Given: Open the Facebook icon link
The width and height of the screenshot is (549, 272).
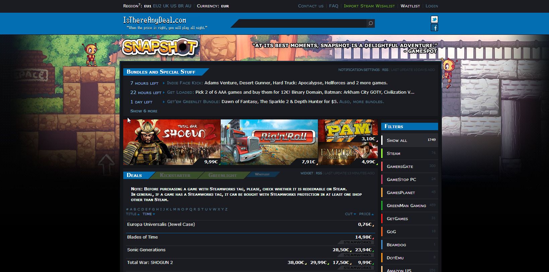Looking at the screenshot, I should coord(434,28).
